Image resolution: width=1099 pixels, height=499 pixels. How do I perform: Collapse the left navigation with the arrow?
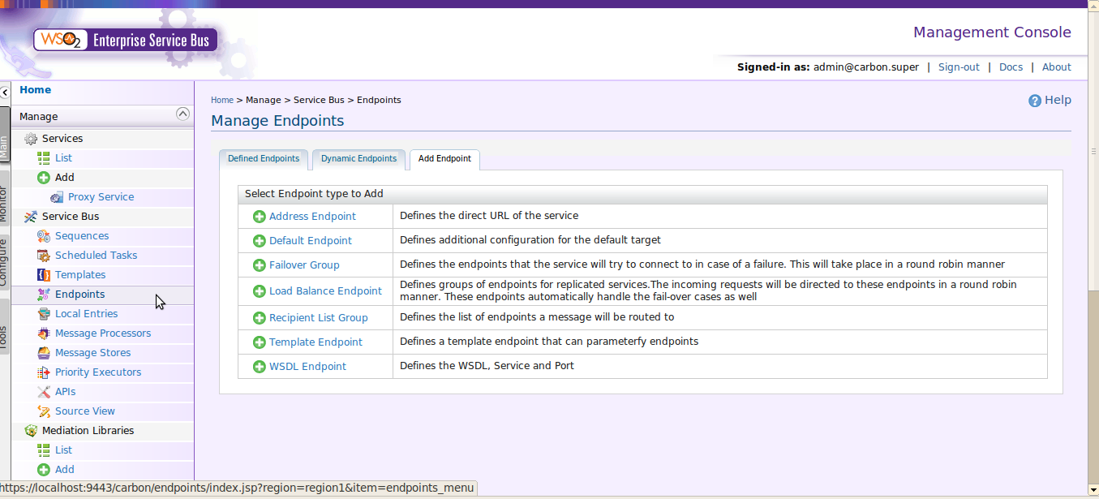coord(4,92)
